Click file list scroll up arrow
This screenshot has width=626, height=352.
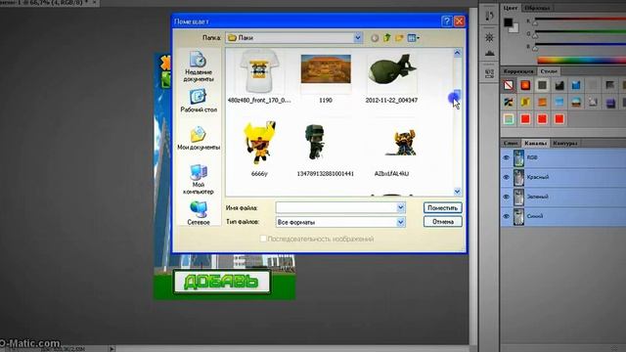pyautogui.click(x=457, y=53)
